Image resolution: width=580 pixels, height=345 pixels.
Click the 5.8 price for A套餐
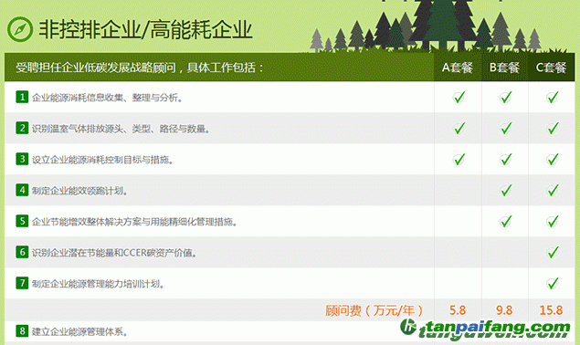pos(458,310)
